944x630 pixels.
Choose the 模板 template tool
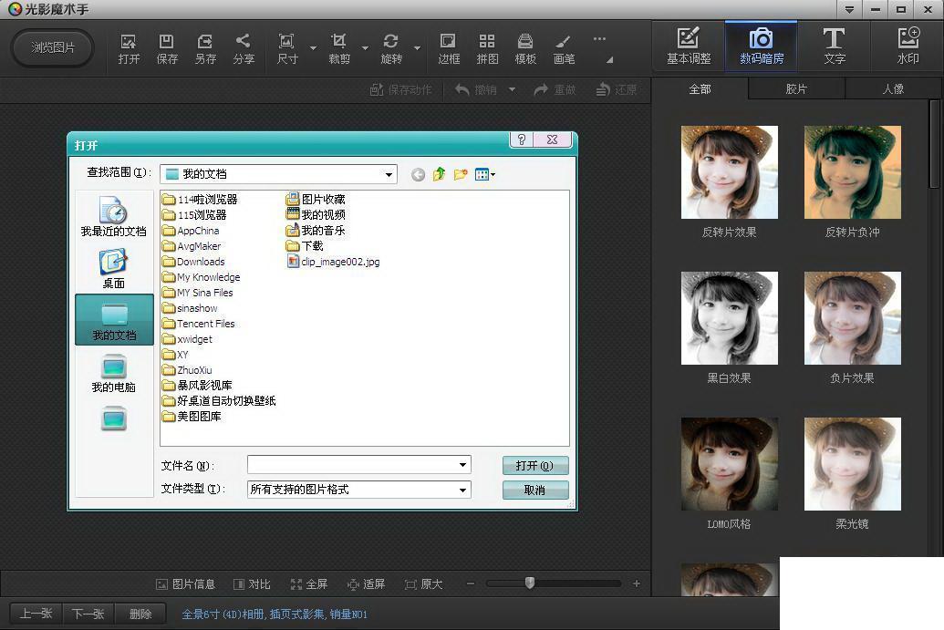[x=525, y=48]
